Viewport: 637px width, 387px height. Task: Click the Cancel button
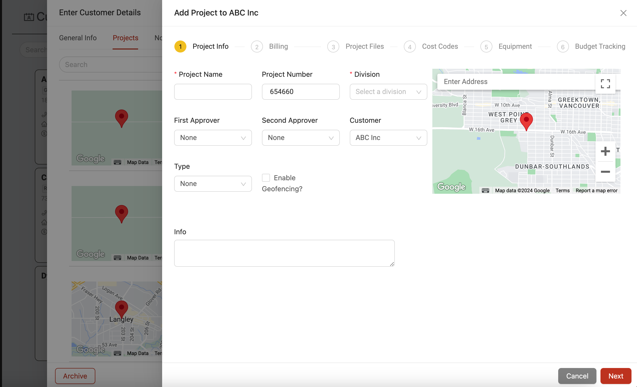click(x=577, y=376)
